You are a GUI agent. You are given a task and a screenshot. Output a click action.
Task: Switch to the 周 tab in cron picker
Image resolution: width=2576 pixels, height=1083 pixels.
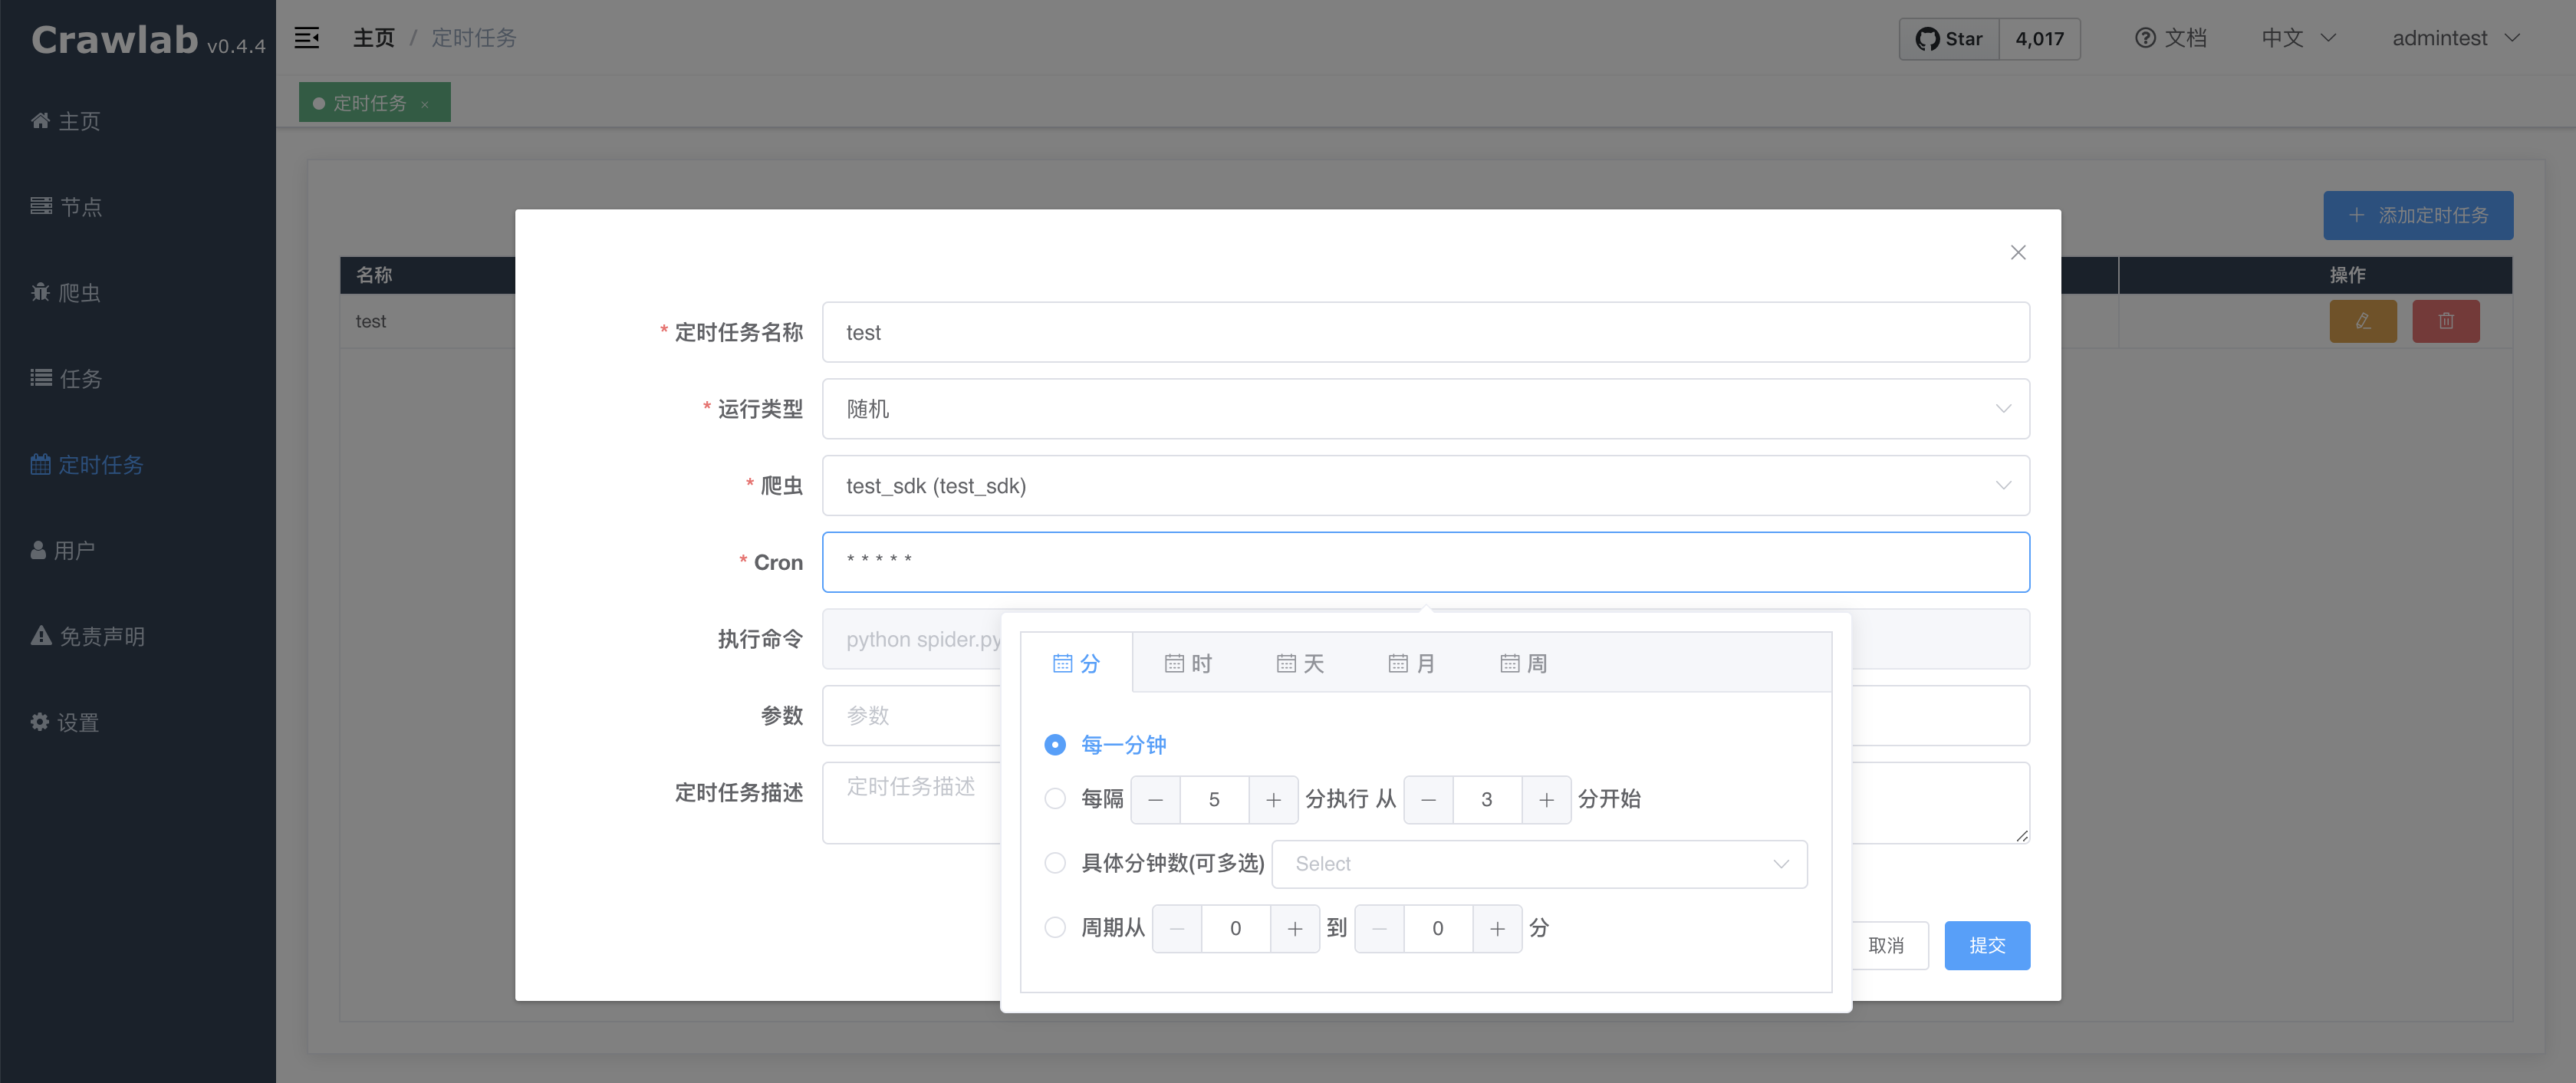(1524, 662)
